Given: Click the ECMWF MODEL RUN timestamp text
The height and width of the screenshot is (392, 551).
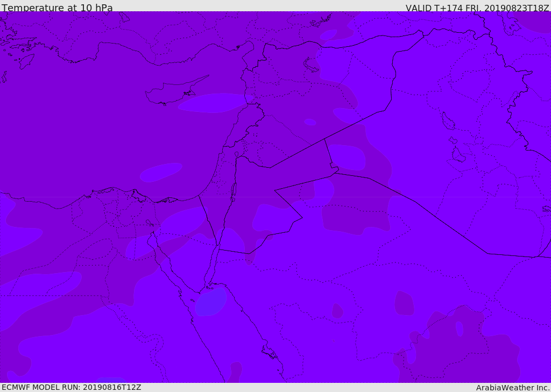Looking at the screenshot, I should (x=71, y=387).
